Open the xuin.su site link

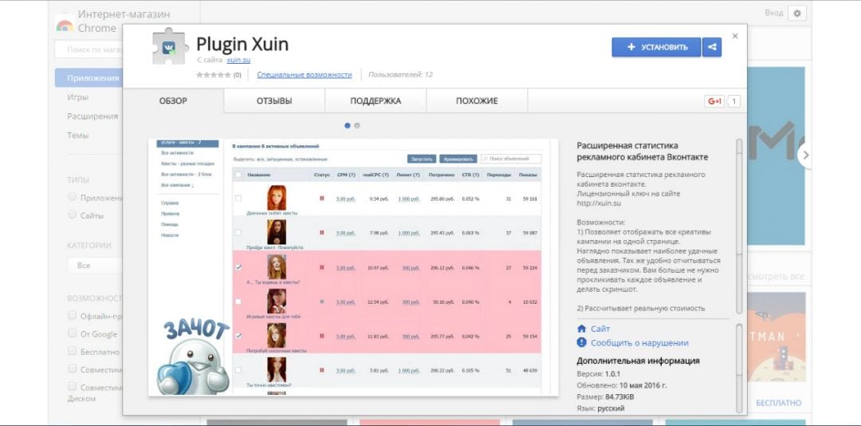click(x=238, y=60)
